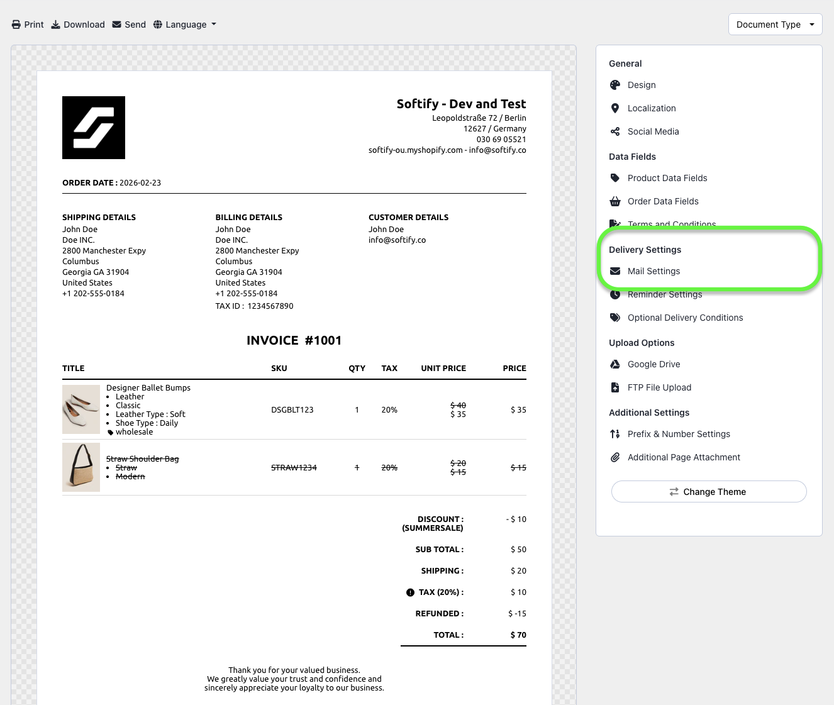
Task: Click the Social Media share icon
Action: pos(615,131)
